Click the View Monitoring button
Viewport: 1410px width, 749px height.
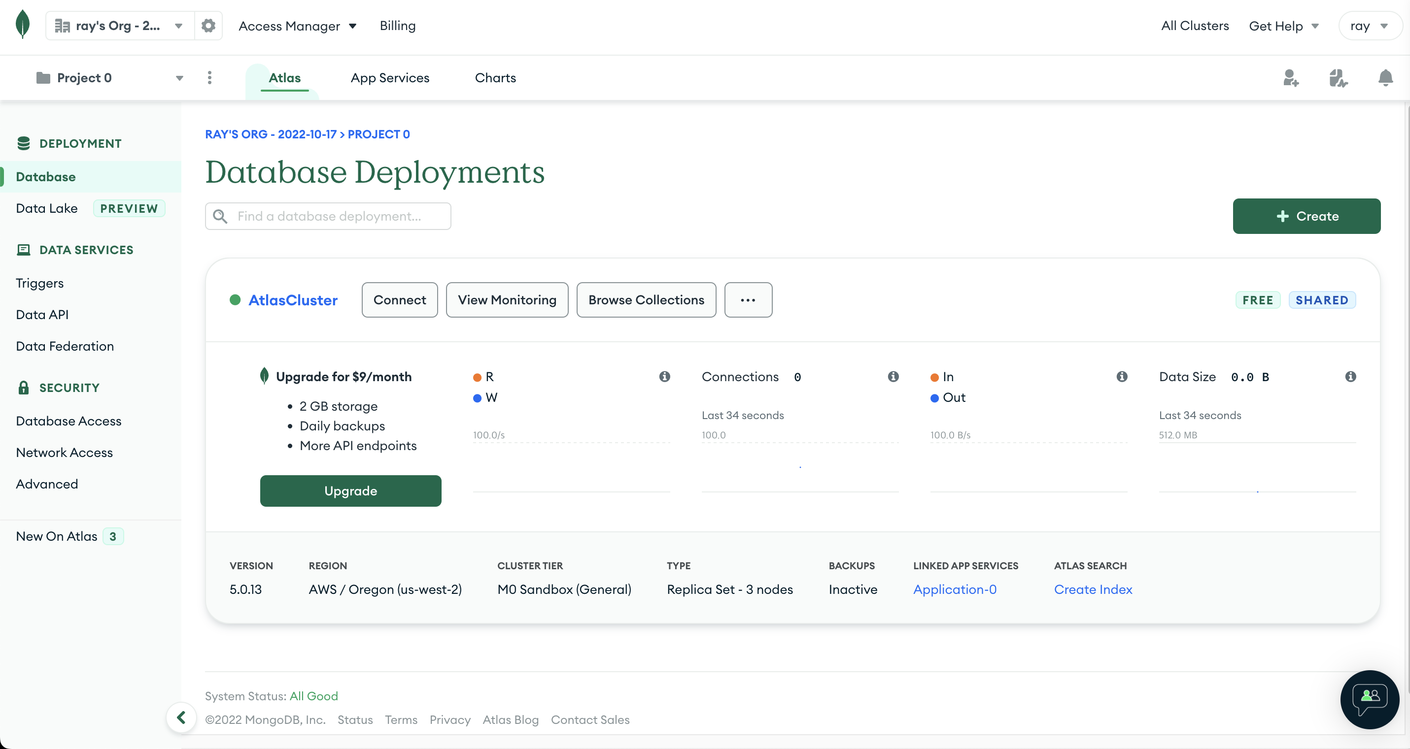507,300
